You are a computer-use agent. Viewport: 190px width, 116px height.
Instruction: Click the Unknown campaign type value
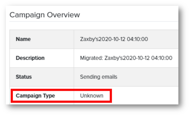(x=92, y=96)
